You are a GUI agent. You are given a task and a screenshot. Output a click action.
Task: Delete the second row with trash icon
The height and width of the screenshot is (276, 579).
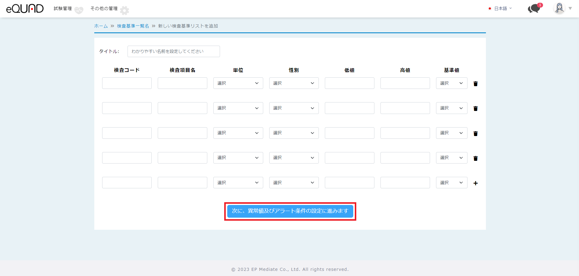coord(475,109)
